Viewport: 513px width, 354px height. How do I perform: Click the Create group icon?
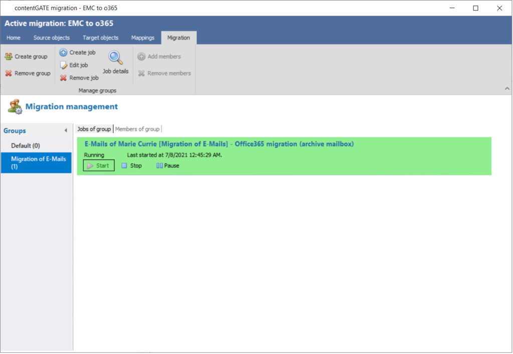(x=9, y=57)
